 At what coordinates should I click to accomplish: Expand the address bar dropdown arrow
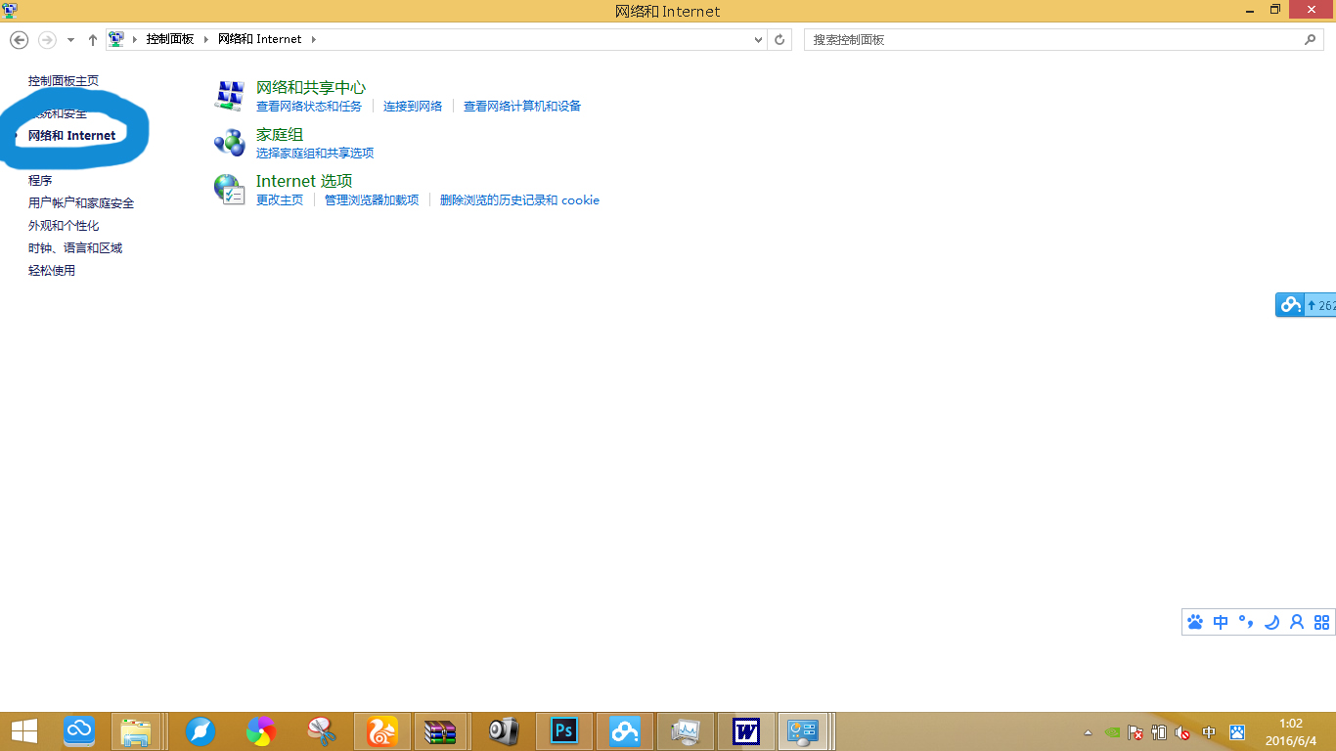coord(759,39)
